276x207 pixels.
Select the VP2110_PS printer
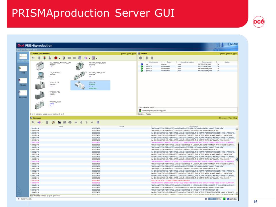click(47, 85)
